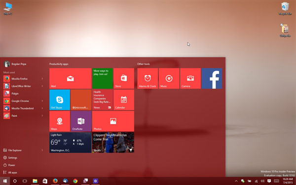Screen dimensions: 296x185
Task: Expand File Explorer jump list arrow
Action: coord(42,150)
